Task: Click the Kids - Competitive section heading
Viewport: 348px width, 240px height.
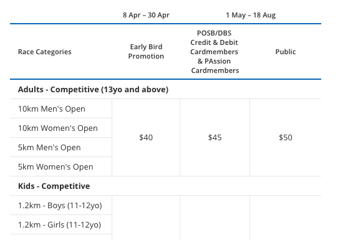Action: point(54,186)
